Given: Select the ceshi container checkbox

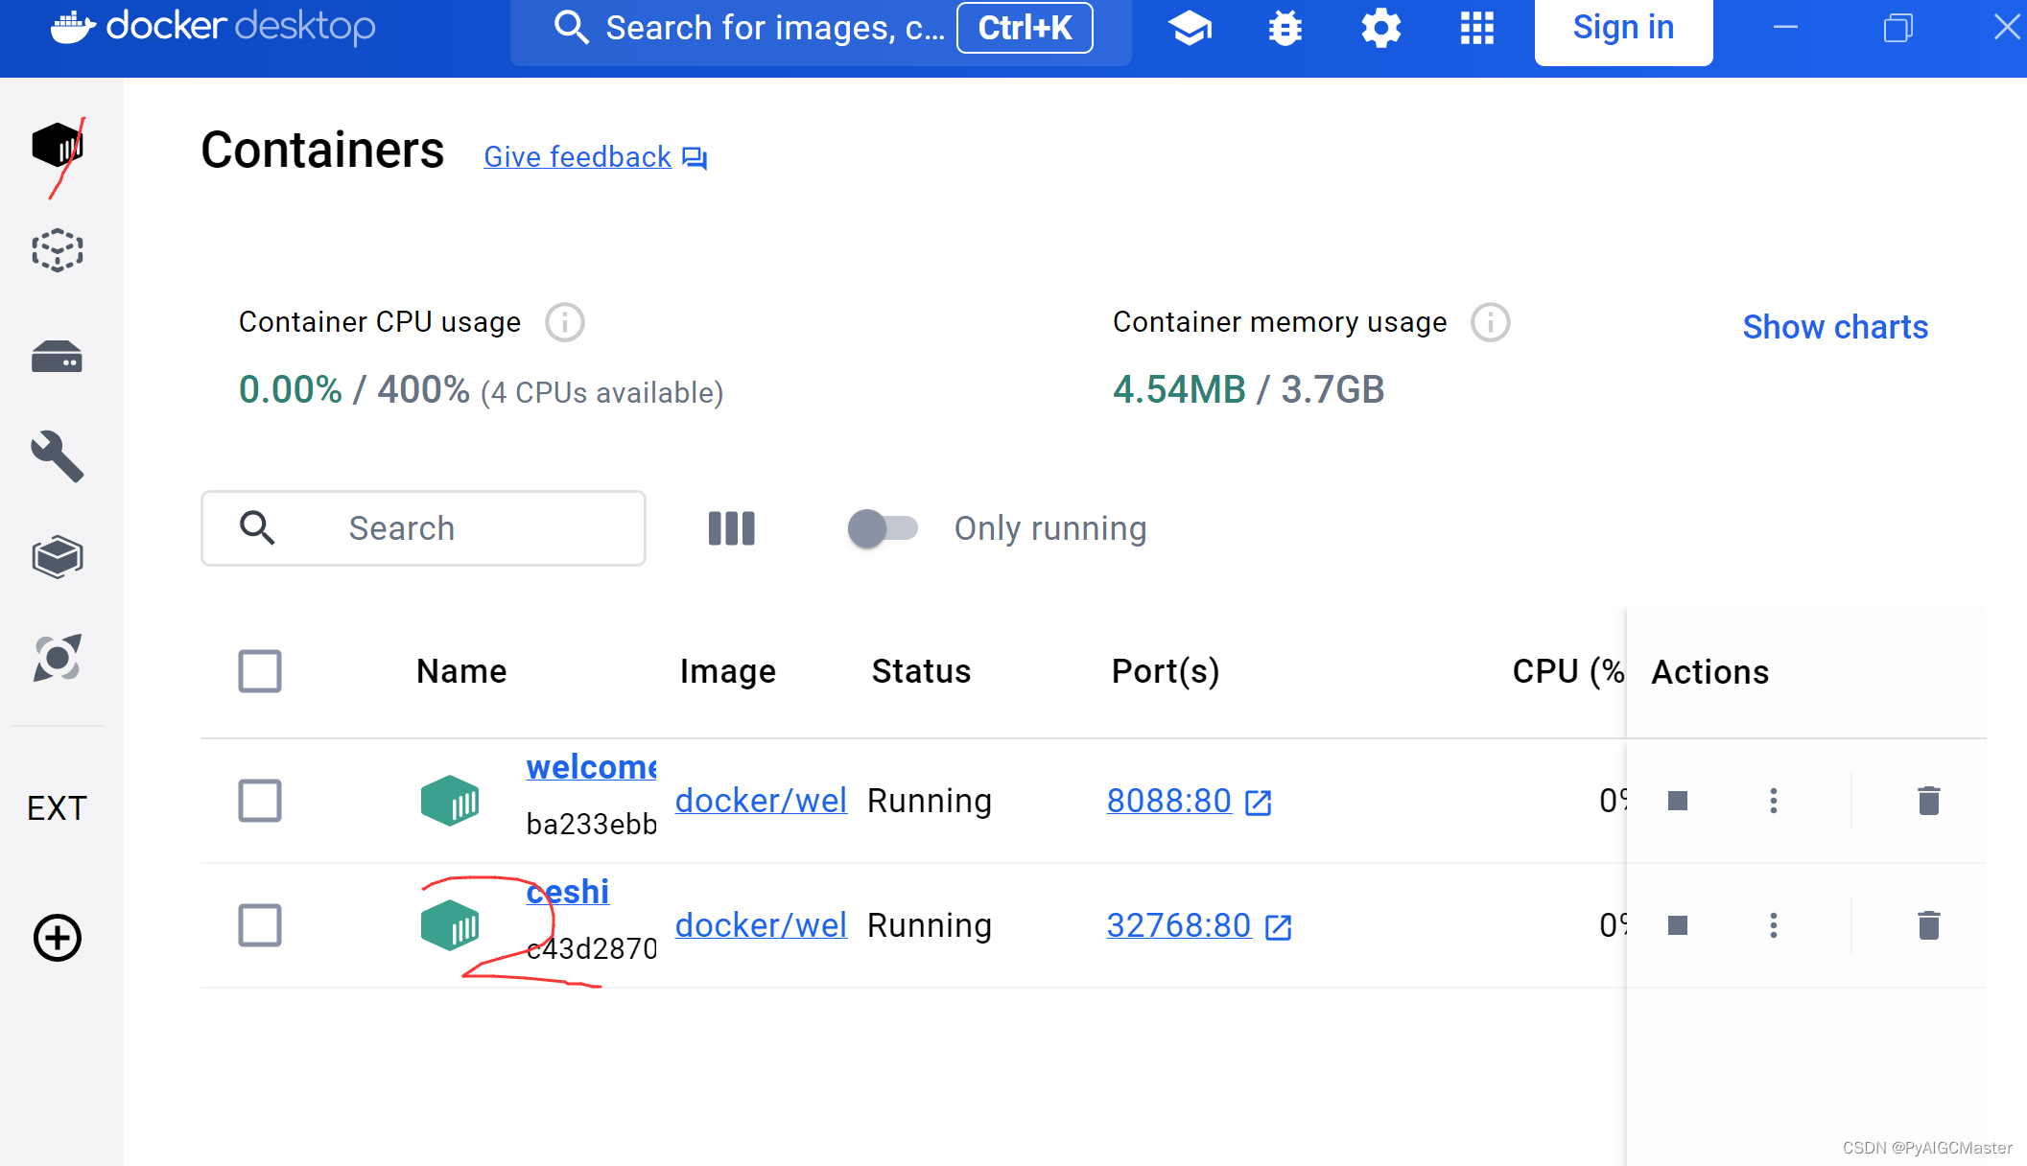Looking at the screenshot, I should 259,925.
